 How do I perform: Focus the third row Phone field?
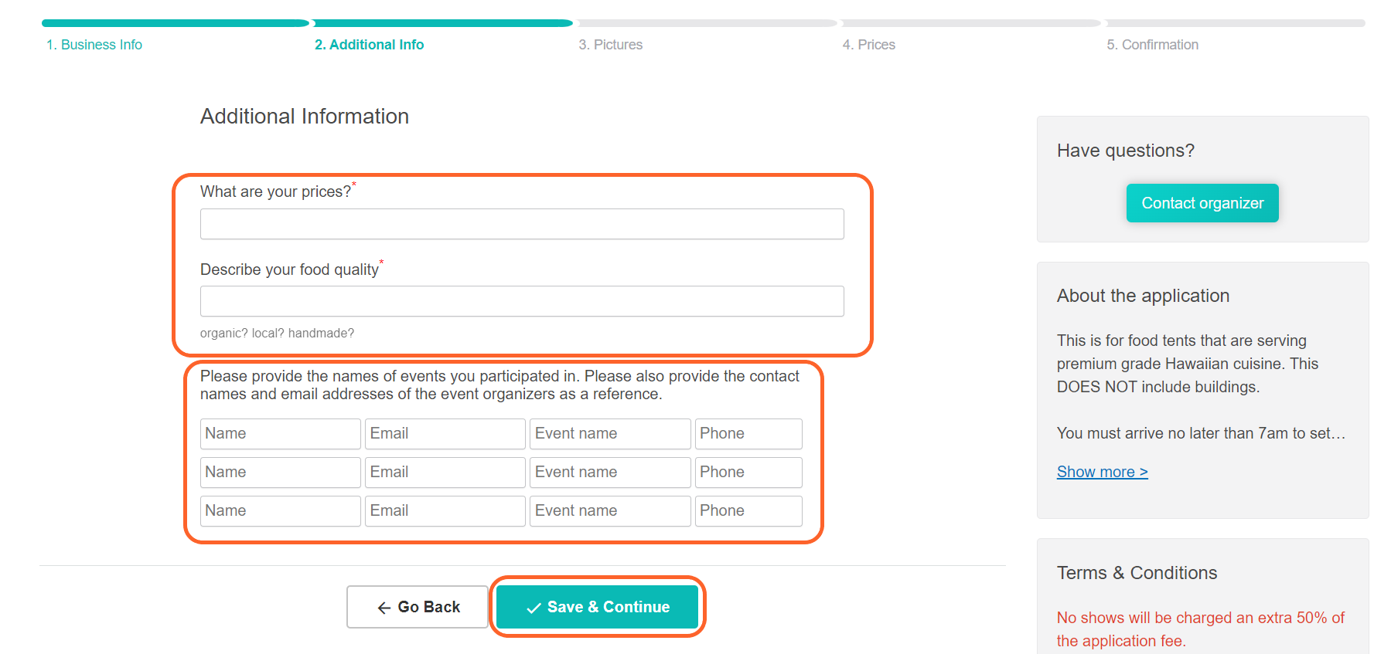(748, 510)
